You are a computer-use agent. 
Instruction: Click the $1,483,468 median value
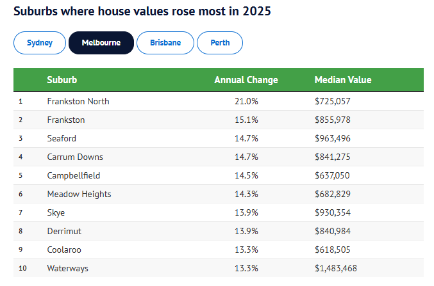335,268
